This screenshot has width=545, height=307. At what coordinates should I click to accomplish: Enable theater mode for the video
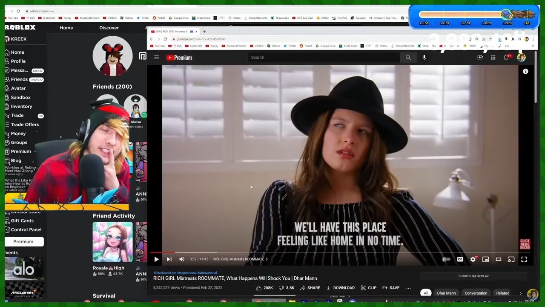point(499,259)
